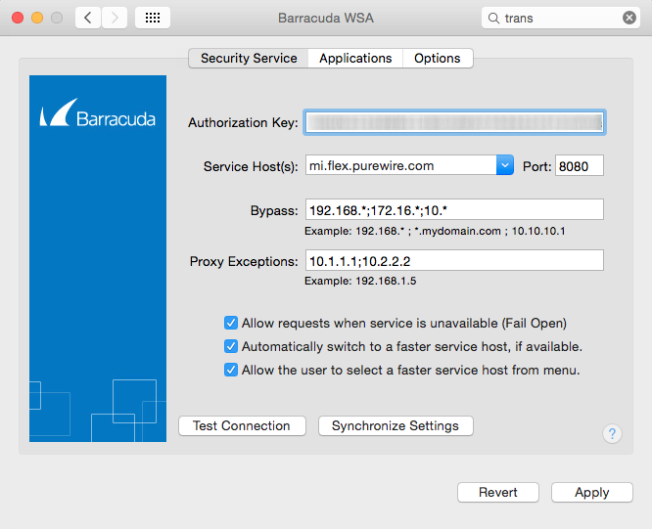Apply the settings

(x=591, y=493)
